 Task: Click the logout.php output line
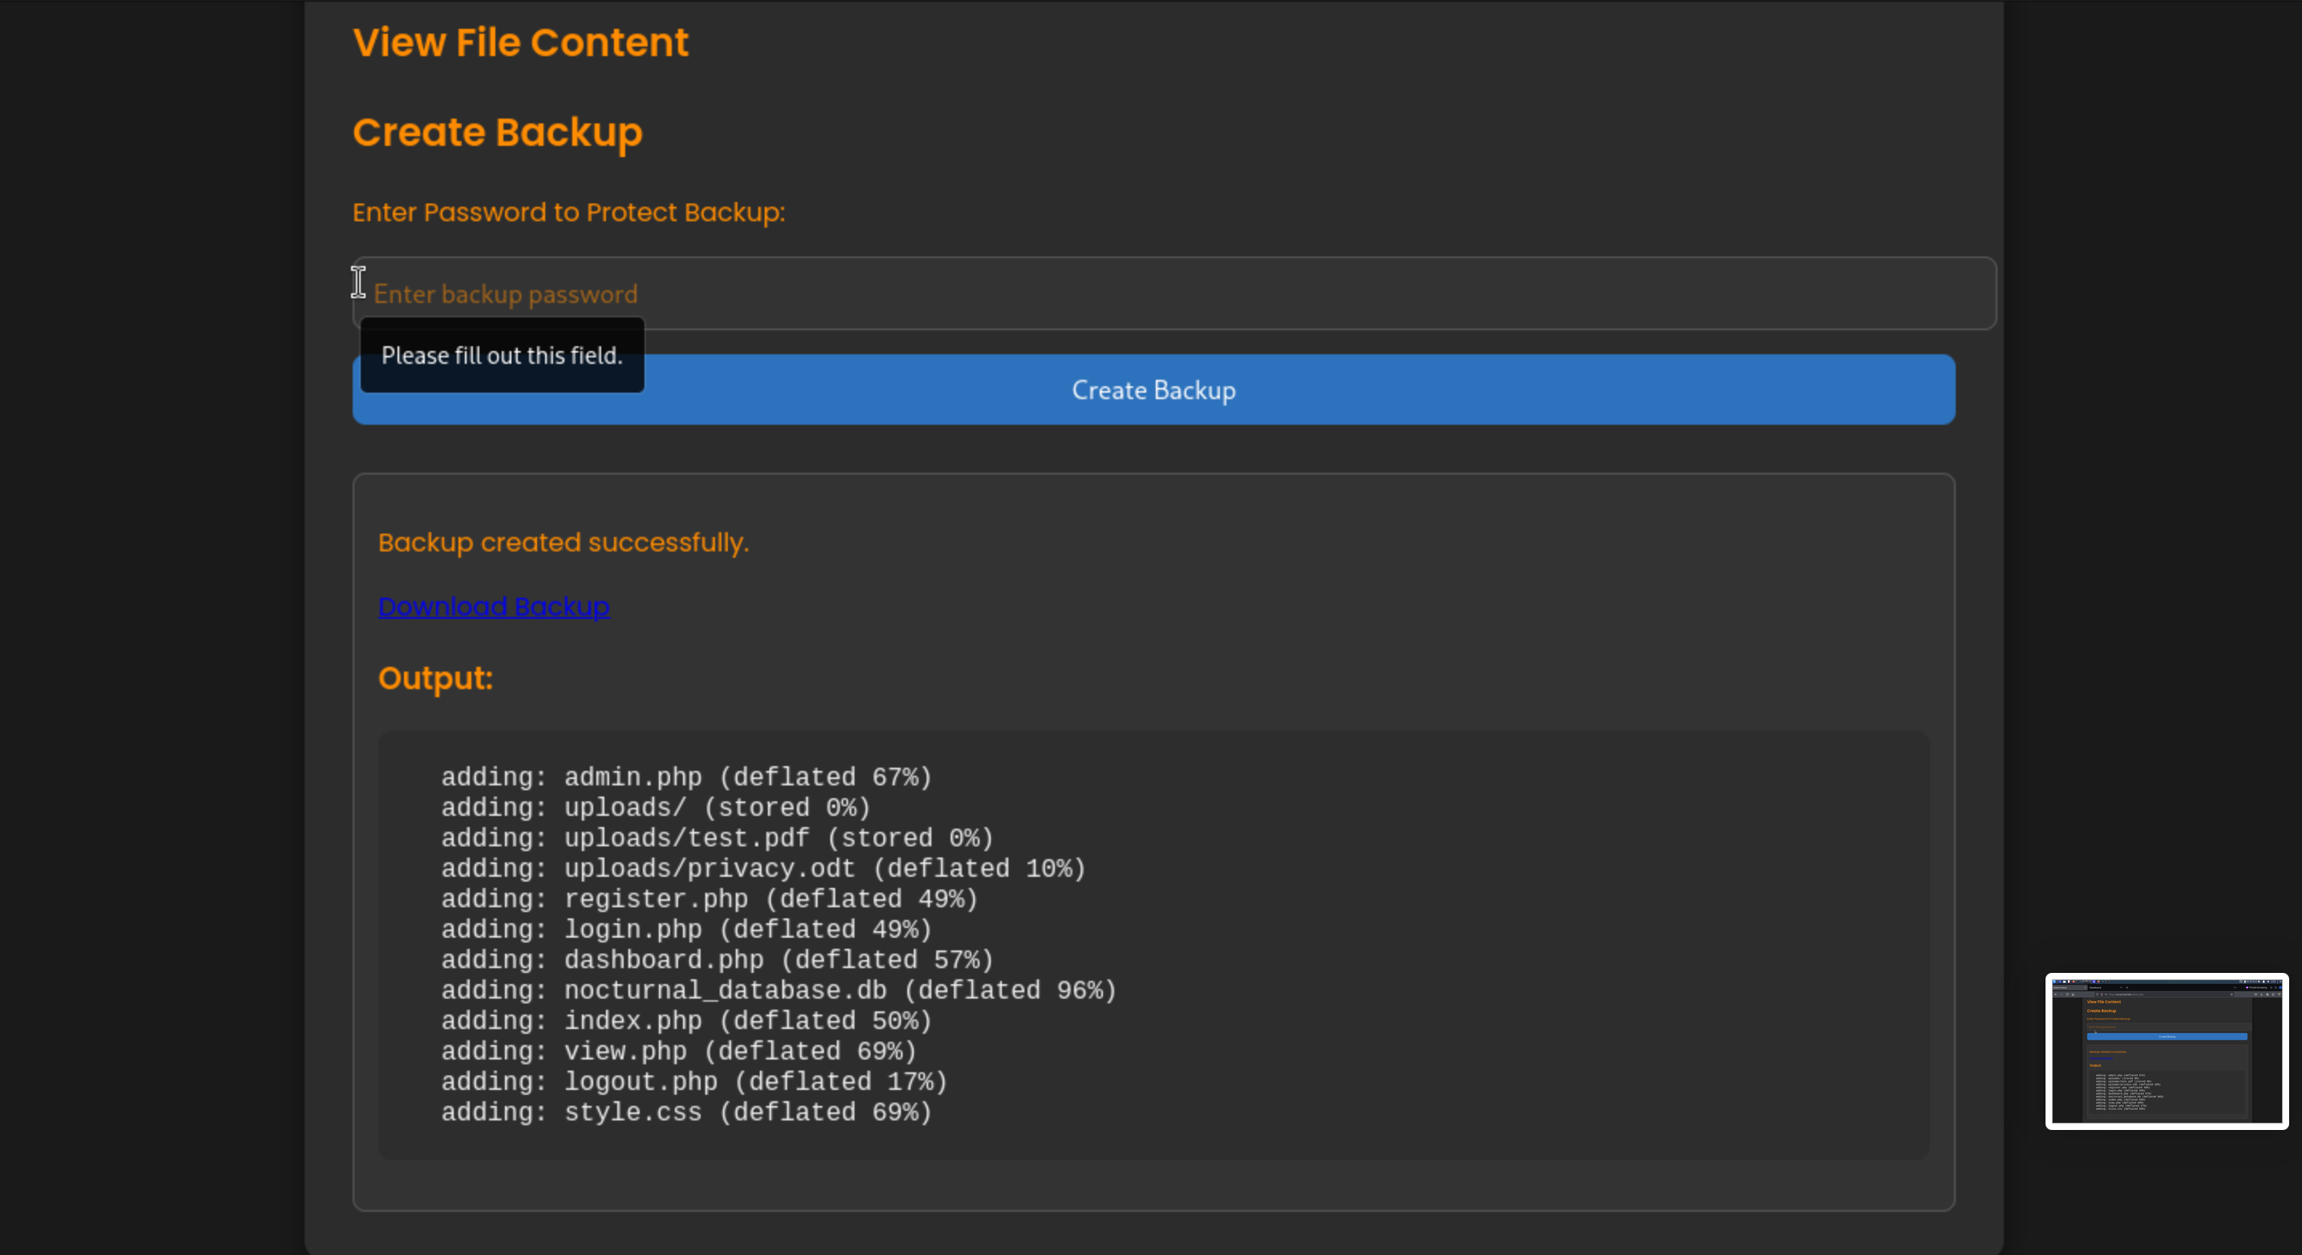point(693,1082)
